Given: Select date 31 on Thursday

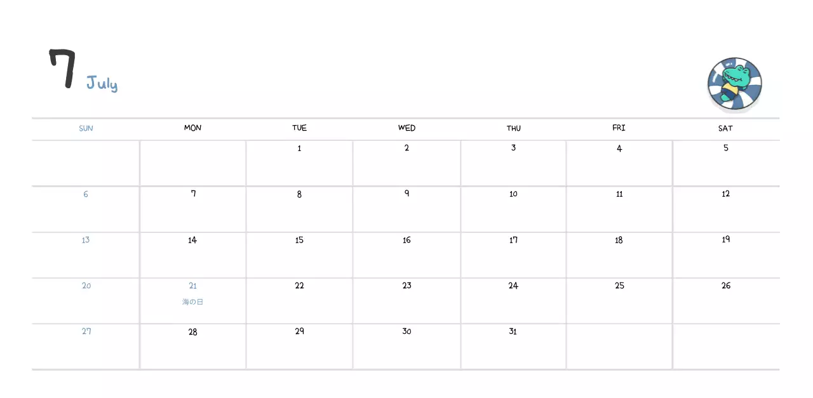Looking at the screenshot, I should point(513,331).
